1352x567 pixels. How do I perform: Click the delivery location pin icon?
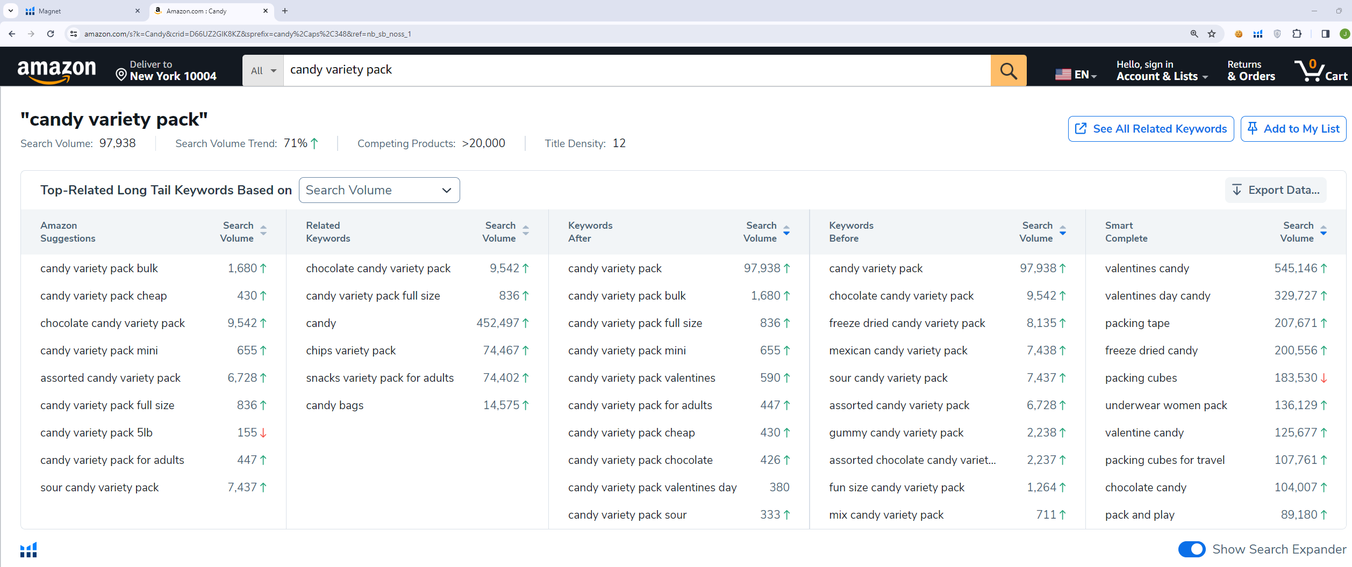point(121,75)
